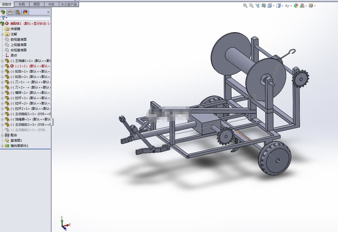This screenshot has height=232, width=338.
Task: Click the View Orientation cube icon
Action: pyautogui.click(x=270, y=6)
